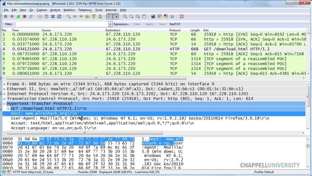The height and width of the screenshot is (176, 312).
Task: Click packet details horizontal scrollbar thumb
Action: pos(85,132)
